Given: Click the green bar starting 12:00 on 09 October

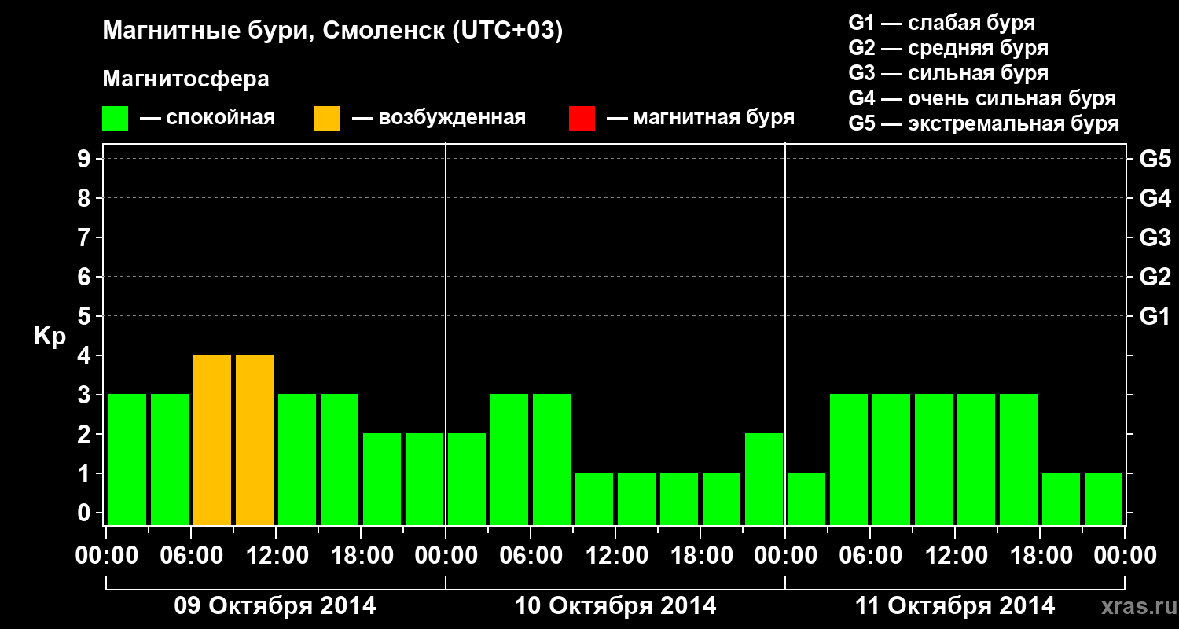Looking at the screenshot, I should click(297, 459).
